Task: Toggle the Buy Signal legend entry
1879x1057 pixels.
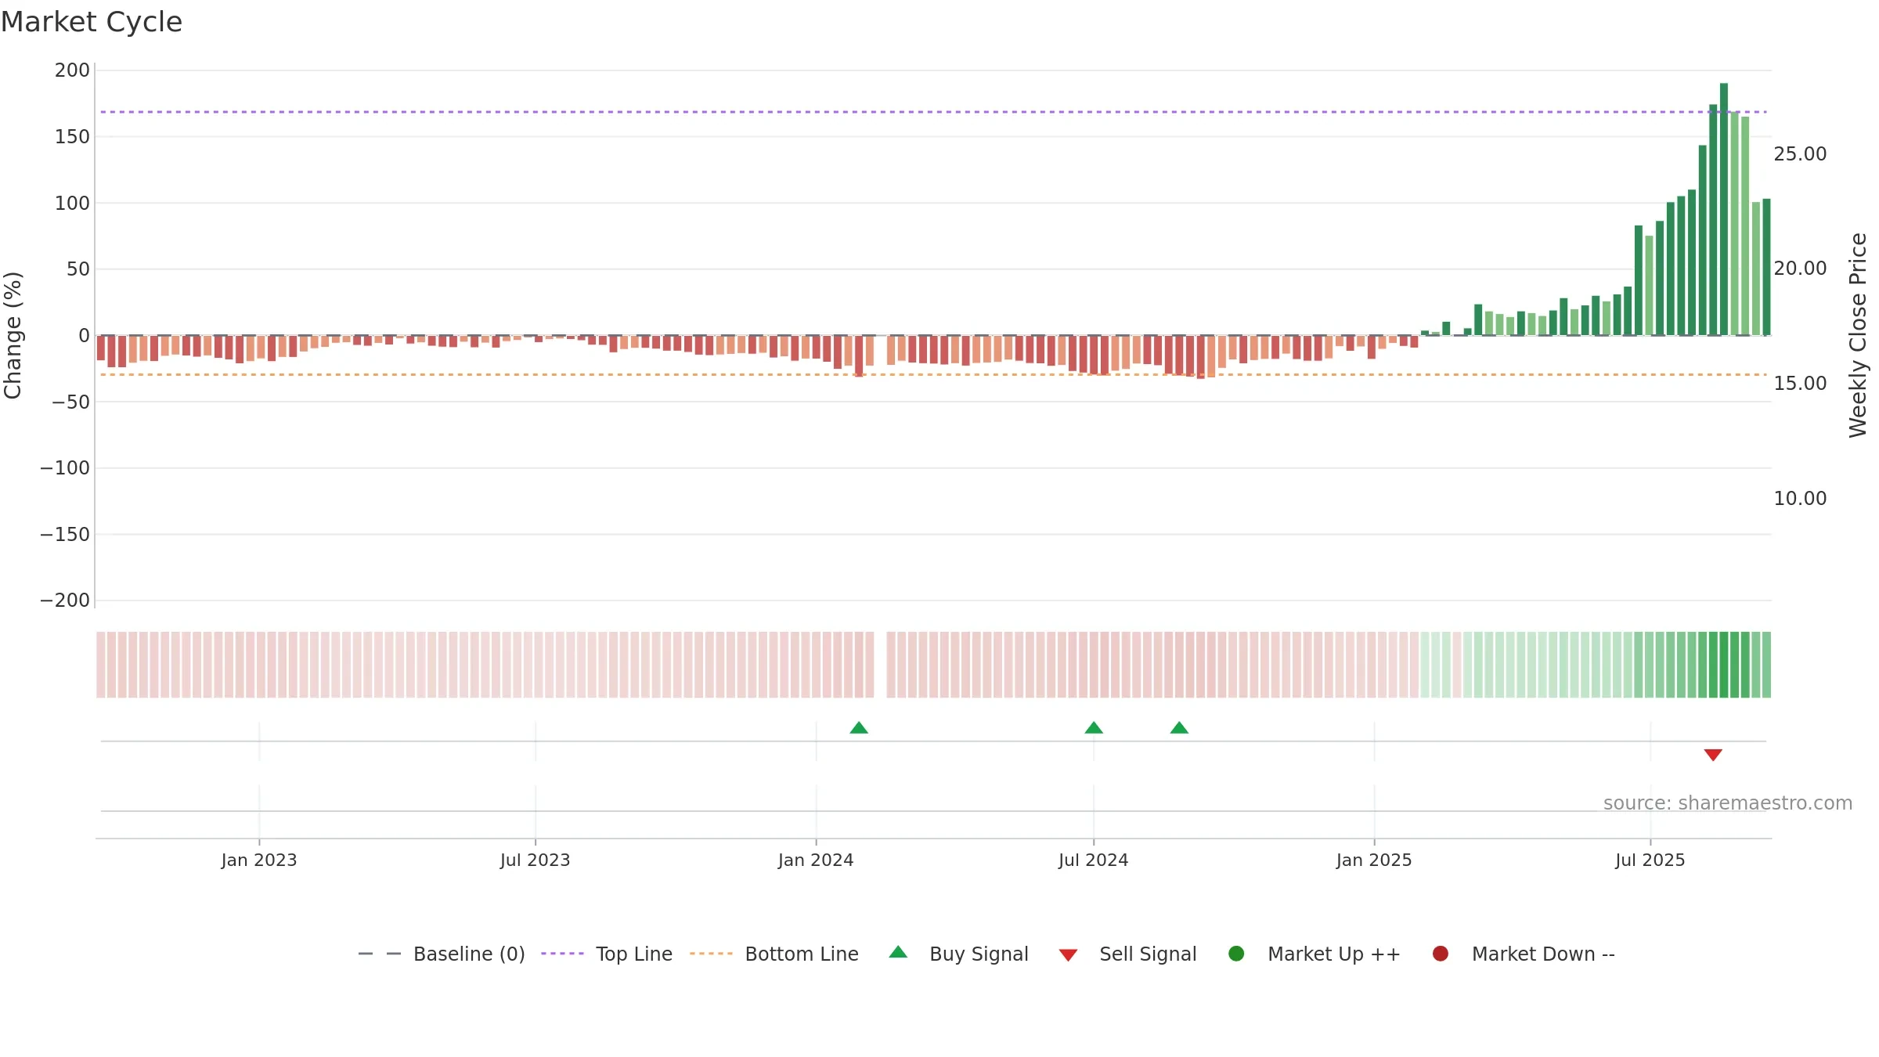Action: 958,954
